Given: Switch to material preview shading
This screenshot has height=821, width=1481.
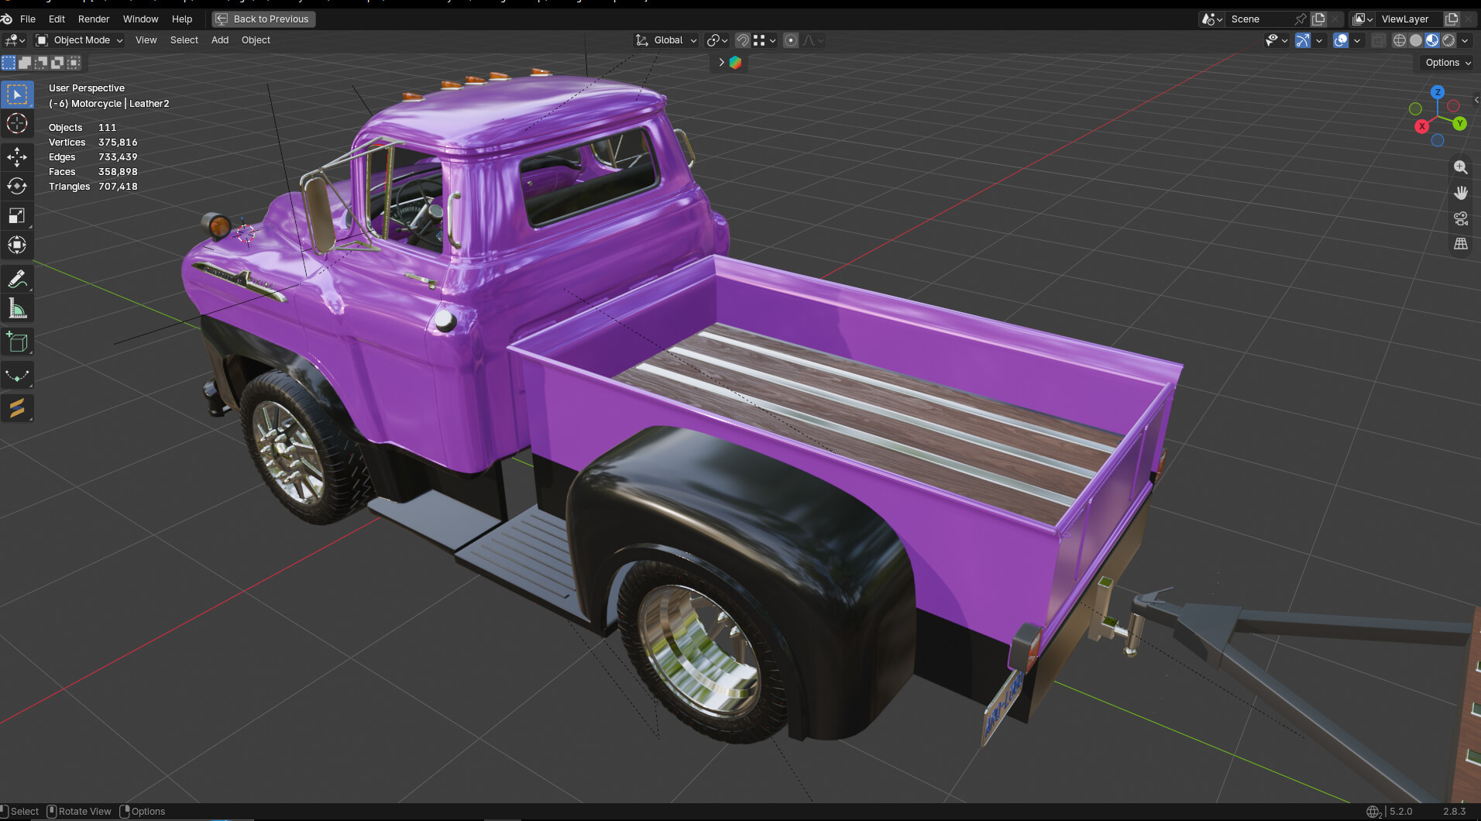Looking at the screenshot, I should point(1431,40).
